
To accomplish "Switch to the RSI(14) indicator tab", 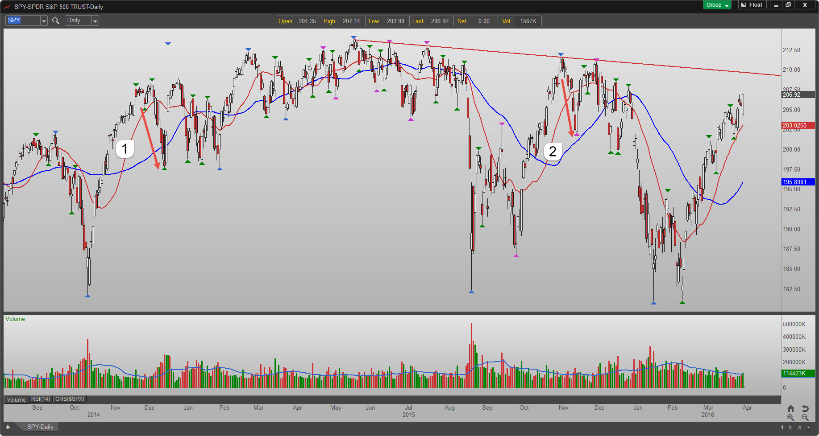I will pyautogui.click(x=41, y=399).
